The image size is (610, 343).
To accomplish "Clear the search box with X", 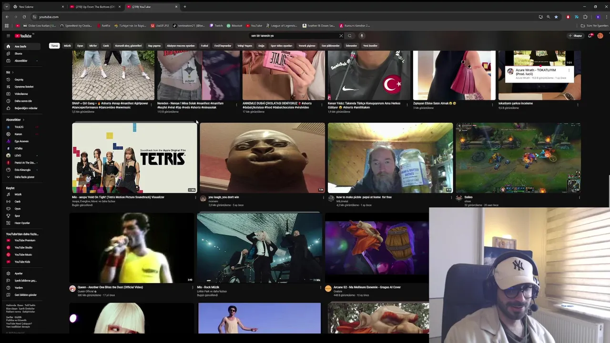I will click(x=341, y=36).
